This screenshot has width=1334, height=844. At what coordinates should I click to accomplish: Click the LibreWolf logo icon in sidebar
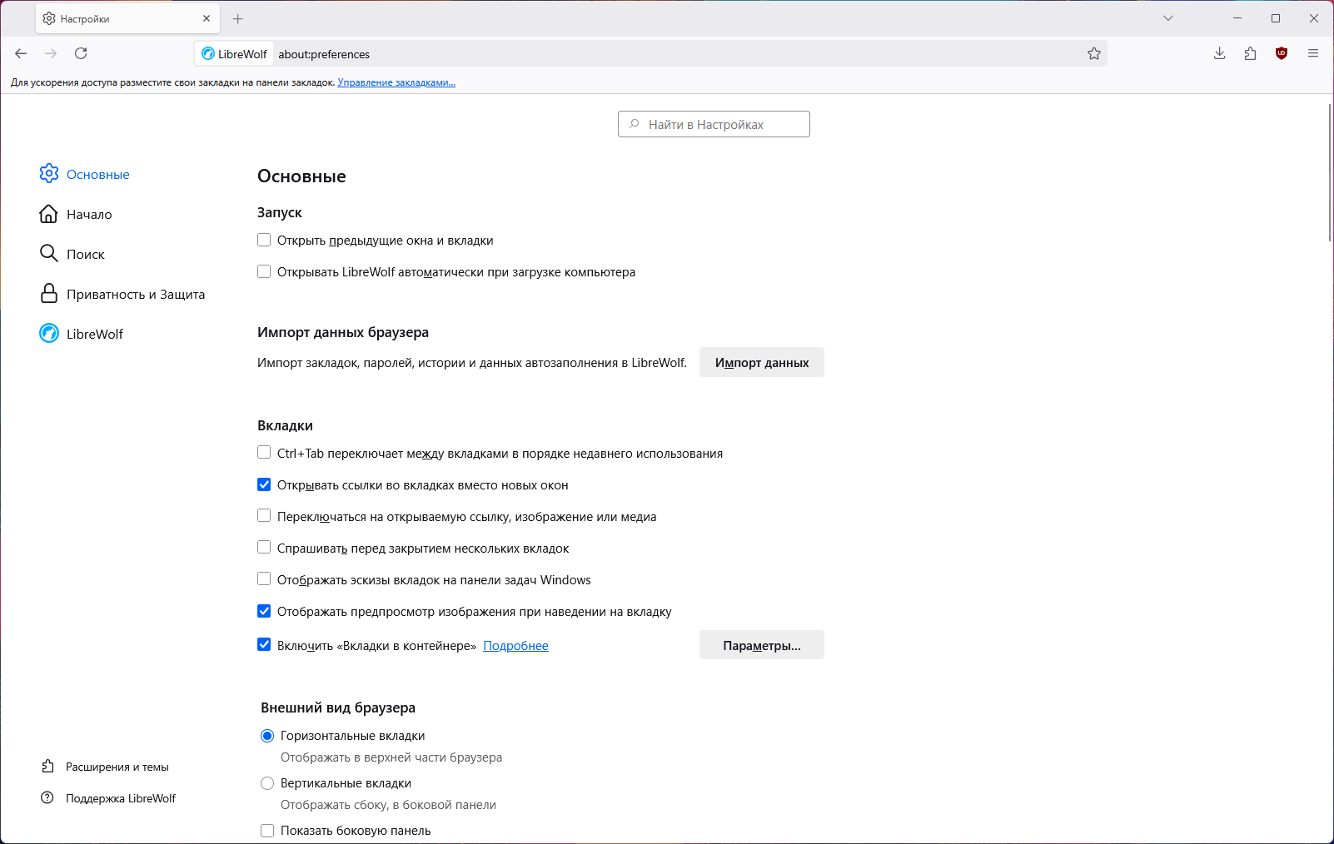tap(49, 333)
